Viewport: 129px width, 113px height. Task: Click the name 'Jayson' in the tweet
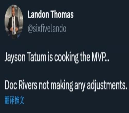(15, 58)
